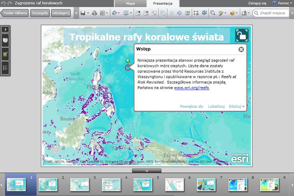The image size is (294, 196).
Task: Click the Print icon in toolbar
Action: click(x=95, y=13)
